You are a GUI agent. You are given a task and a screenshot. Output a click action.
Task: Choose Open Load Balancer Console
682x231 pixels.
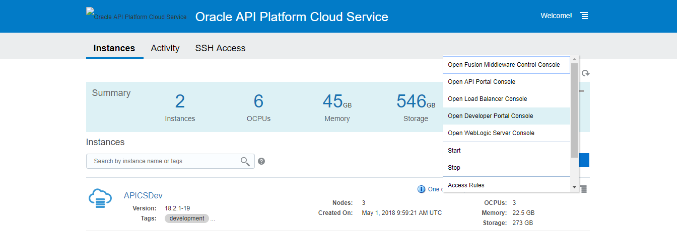coord(506,99)
